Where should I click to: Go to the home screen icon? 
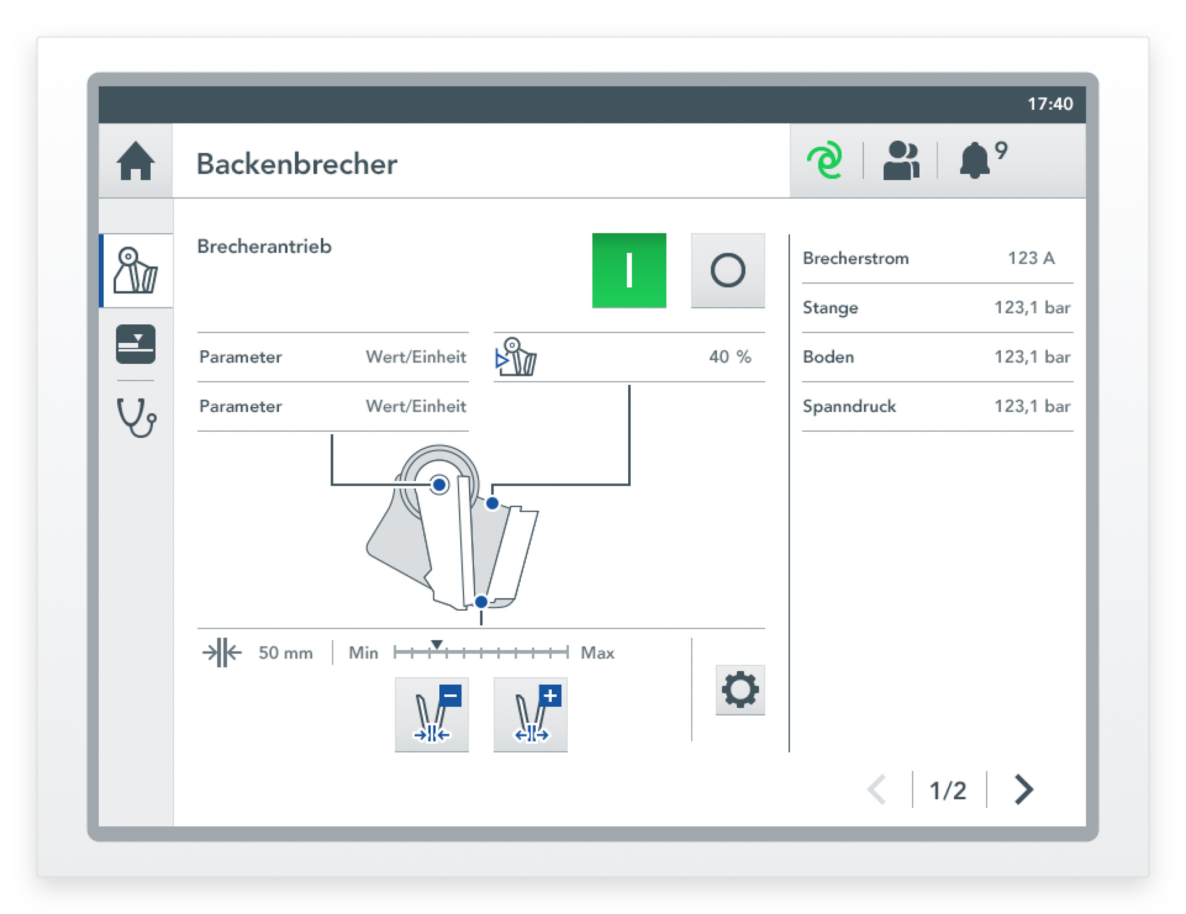coord(135,161)
